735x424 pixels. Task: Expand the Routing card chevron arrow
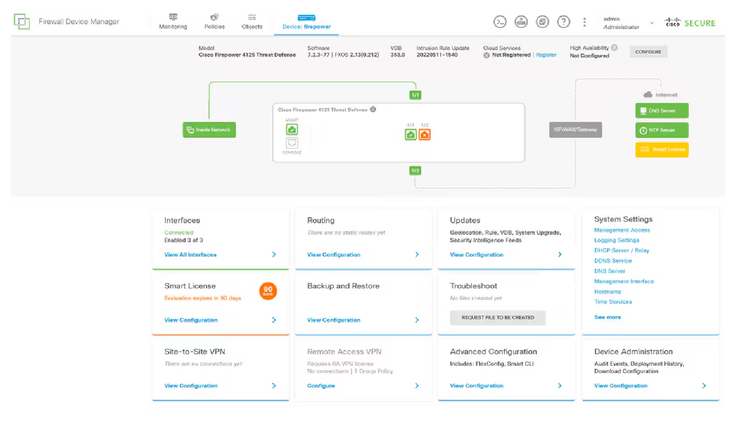pyautogui.click(x=417, y=255)
